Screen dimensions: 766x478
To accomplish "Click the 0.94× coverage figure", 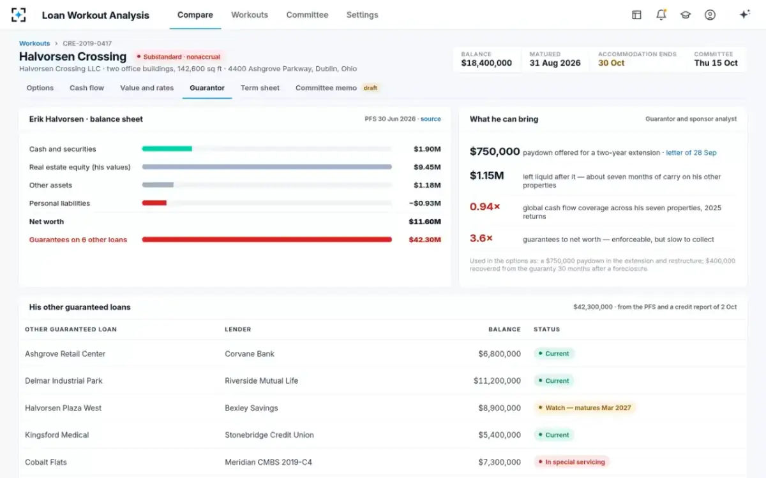I will [485, 206].
